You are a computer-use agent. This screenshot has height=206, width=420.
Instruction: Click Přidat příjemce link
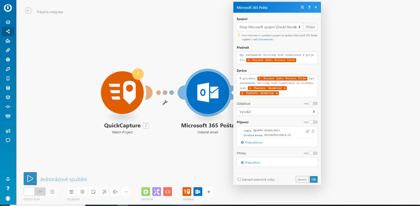252,142
